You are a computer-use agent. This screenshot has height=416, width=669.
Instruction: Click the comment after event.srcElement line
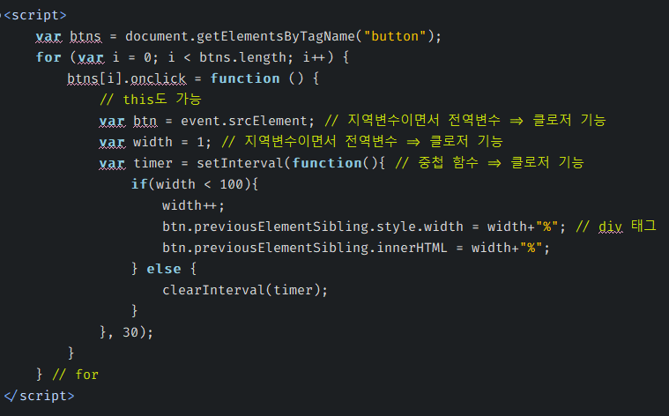(465, 121)
